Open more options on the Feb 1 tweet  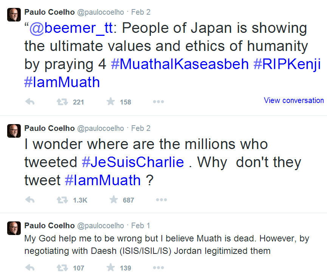point(158,268)
